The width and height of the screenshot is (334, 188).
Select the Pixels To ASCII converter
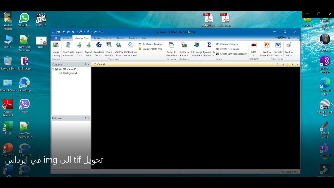point(109,49)
